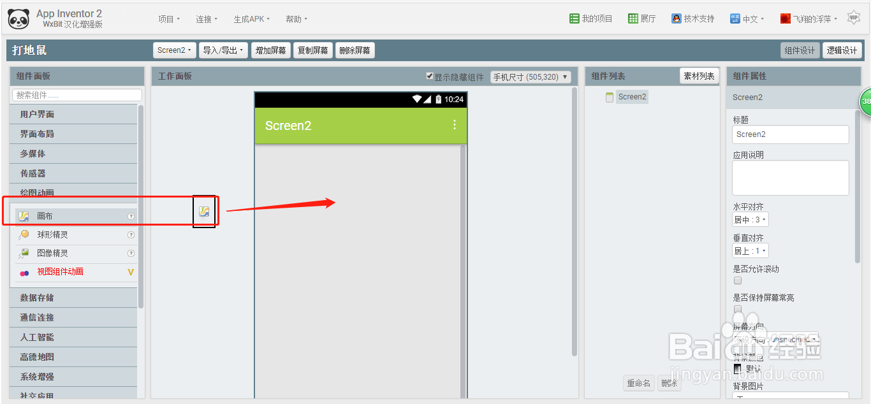Open 手机尺寸 size dropdown

coord(531,77)
